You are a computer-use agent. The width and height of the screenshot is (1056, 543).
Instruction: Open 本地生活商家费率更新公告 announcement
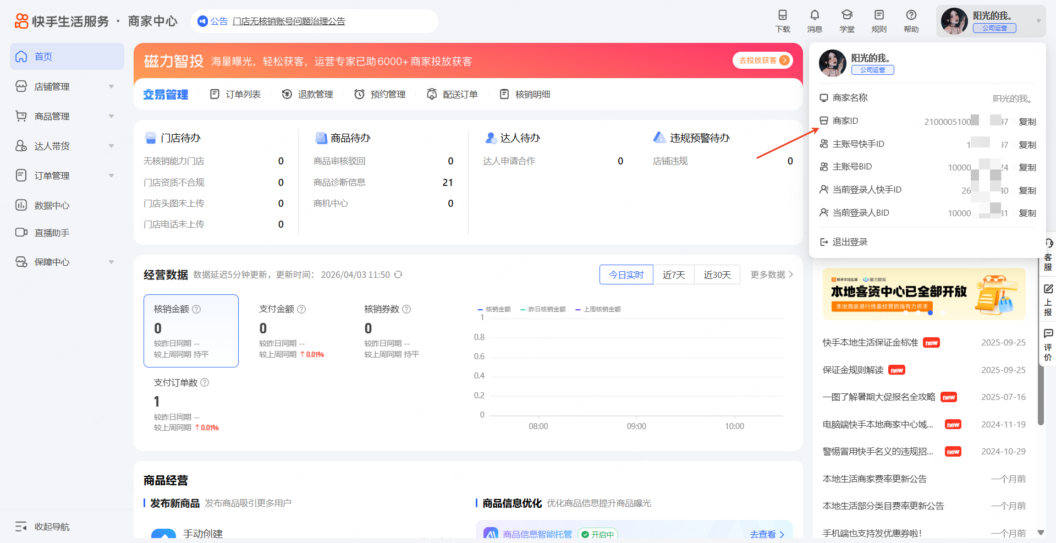875,479
